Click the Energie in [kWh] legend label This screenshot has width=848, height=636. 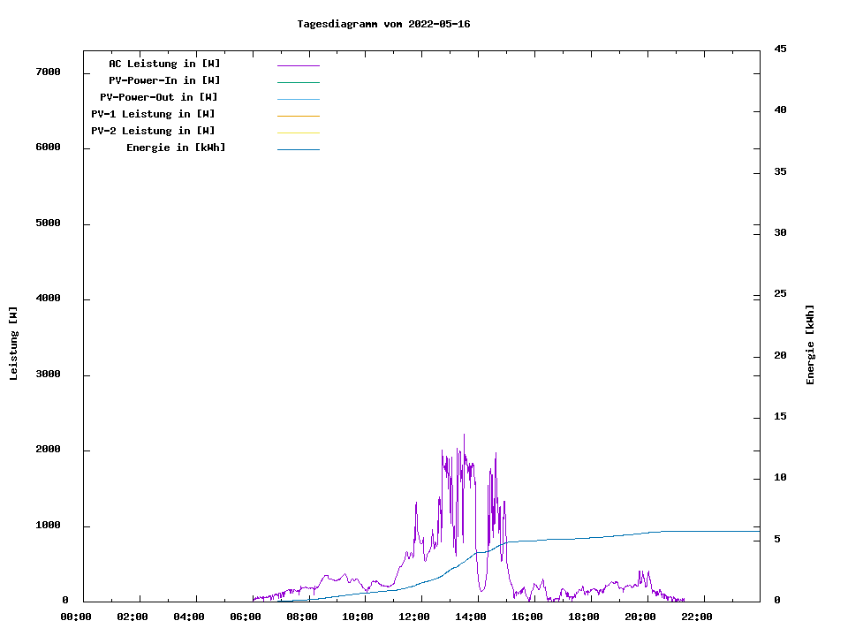(x=176, y=148)
